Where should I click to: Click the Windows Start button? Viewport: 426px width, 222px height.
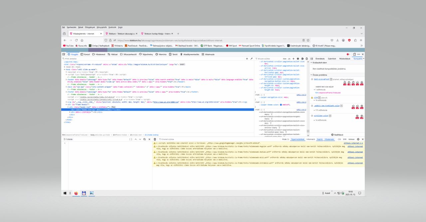pos(65,193)
